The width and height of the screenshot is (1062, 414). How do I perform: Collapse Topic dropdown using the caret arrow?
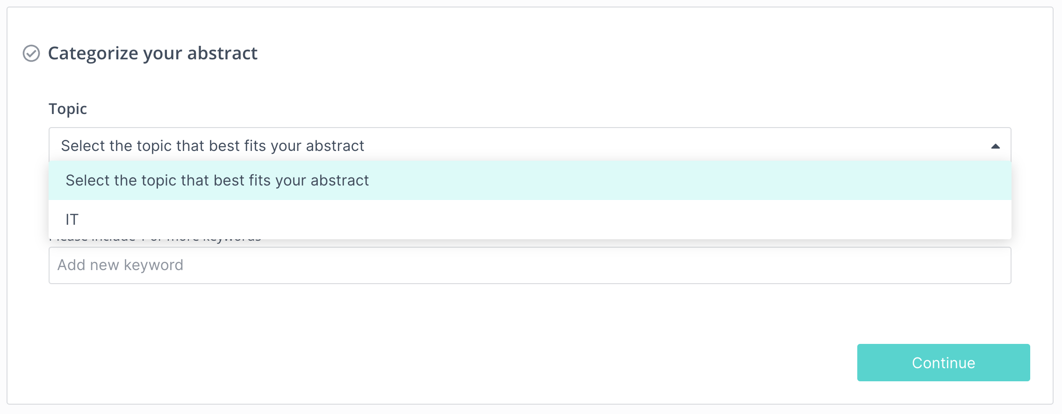point(995,146)
